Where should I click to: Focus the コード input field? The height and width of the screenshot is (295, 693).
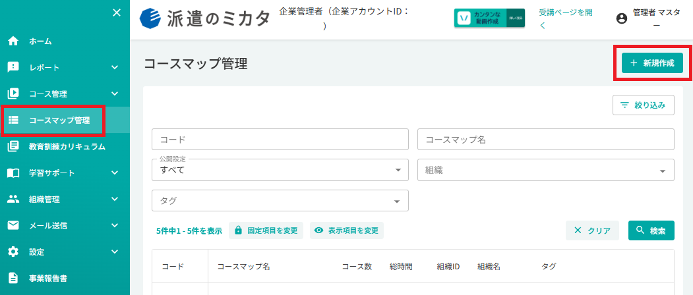click(280, 140)
